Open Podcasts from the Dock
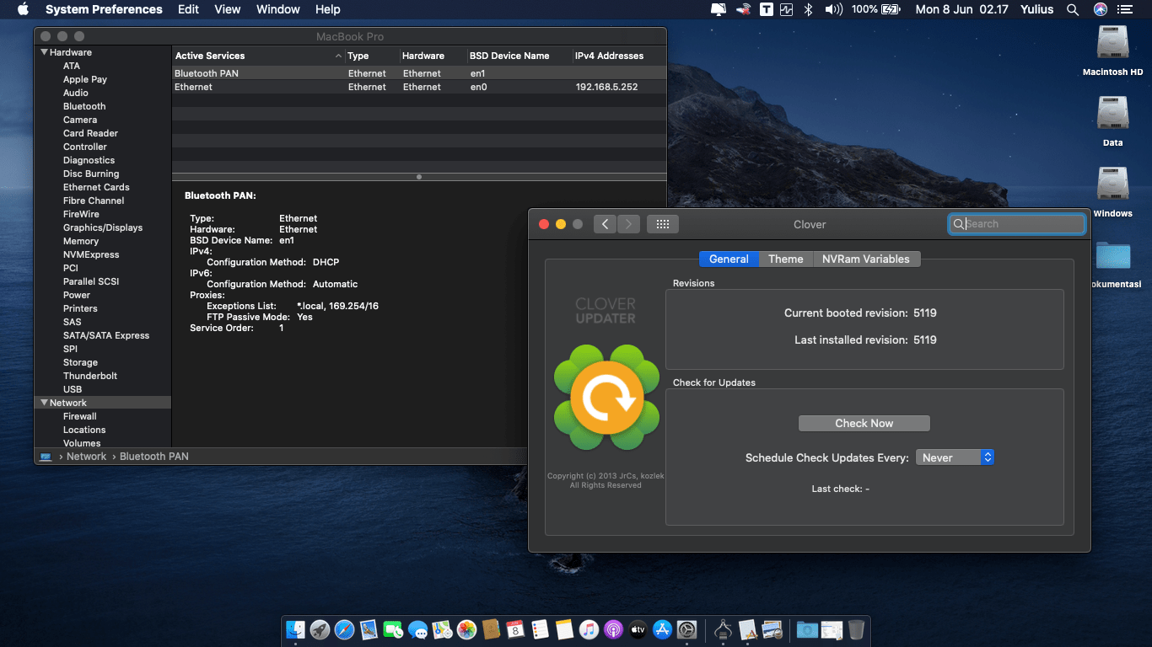 click(613, 629)
